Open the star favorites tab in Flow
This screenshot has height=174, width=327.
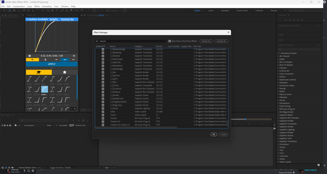click(65, 72)
